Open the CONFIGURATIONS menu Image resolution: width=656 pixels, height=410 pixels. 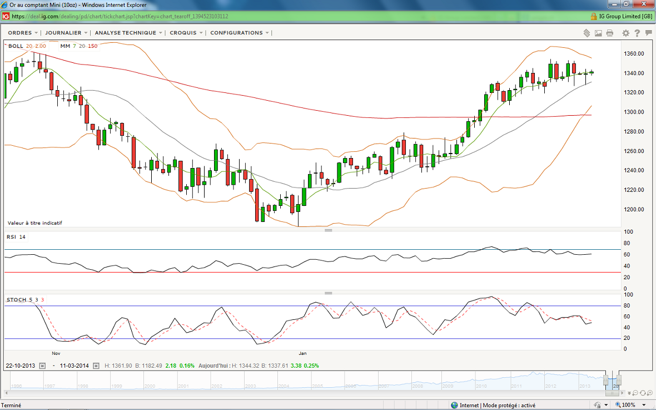pos(239,33)
